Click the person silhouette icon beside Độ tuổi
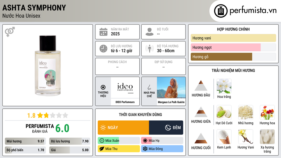Screen dimensions: 281x158 click(150, 32)
